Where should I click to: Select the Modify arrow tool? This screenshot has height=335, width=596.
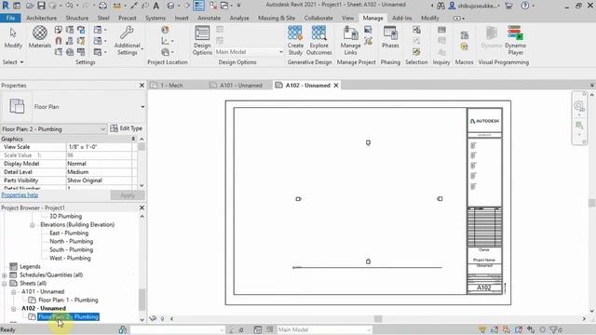[x=13, y=37]
